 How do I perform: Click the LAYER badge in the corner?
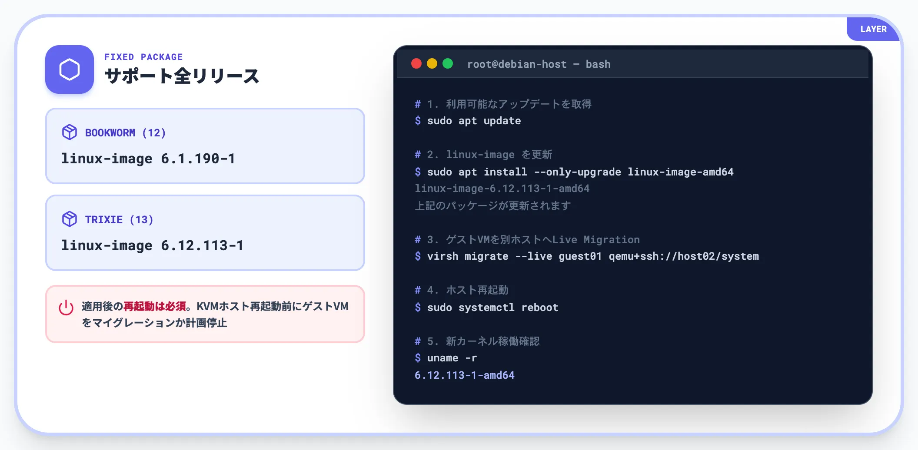pos(873,29)
